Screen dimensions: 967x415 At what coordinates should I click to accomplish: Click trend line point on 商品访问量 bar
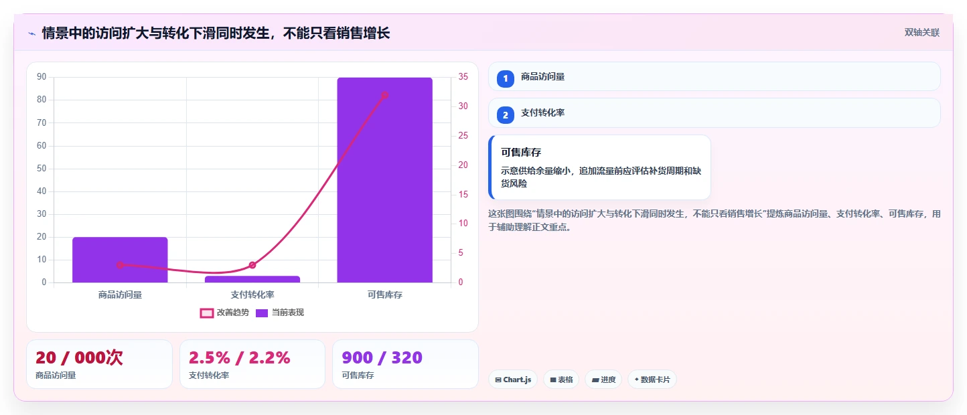120,265
